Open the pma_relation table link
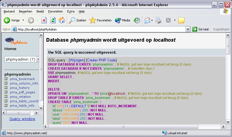This screenshot has height=137, width=232. pyautogui.click(x=20, y=97)
